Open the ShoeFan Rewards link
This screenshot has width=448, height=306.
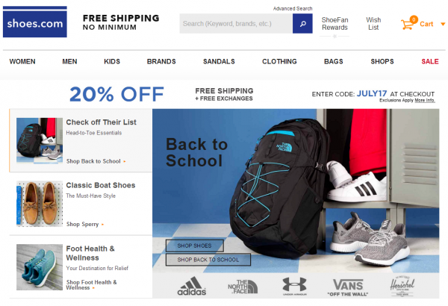click(x=335, y=24)
